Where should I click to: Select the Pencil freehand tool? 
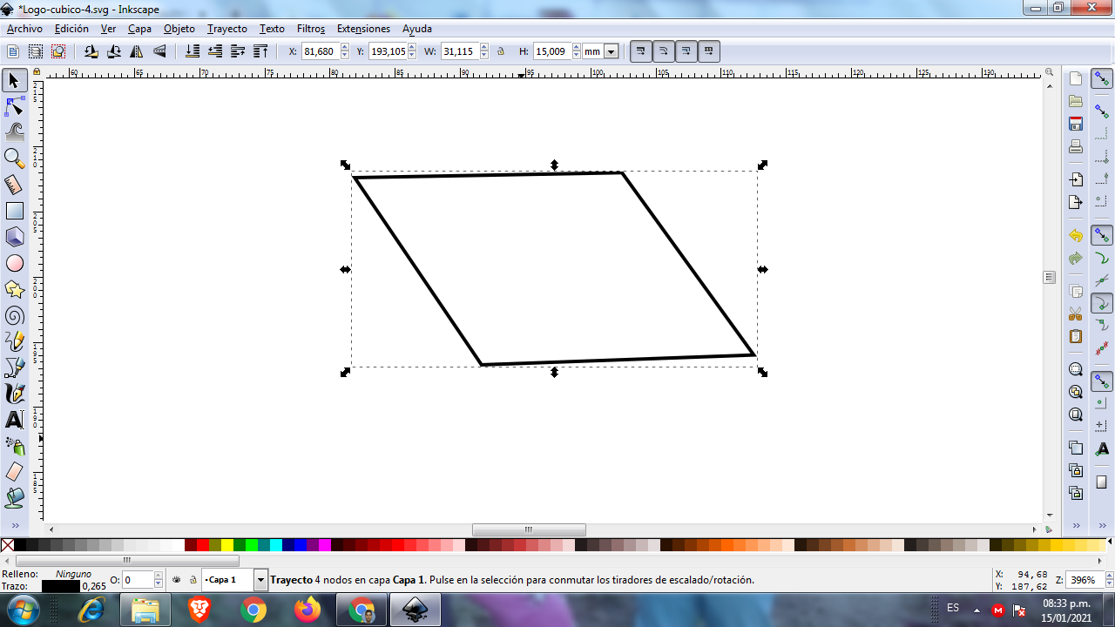click(x=14, y=341)
